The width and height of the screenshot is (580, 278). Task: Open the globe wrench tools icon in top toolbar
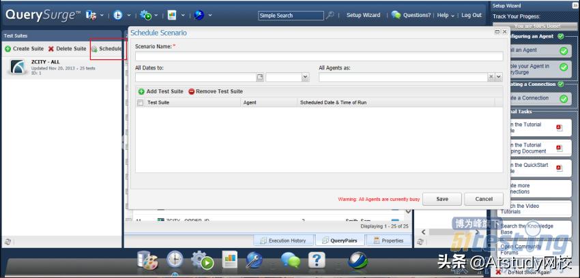pyautogui.click(x=199, y=15)
